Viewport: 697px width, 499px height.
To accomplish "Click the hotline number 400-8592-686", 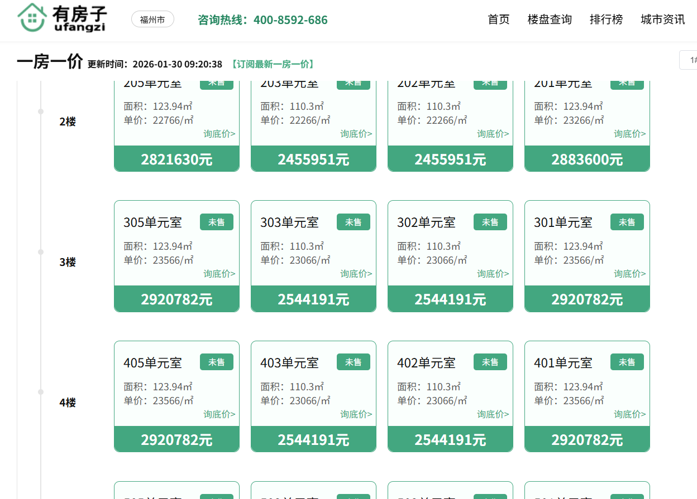I will (x=290, y=20).
